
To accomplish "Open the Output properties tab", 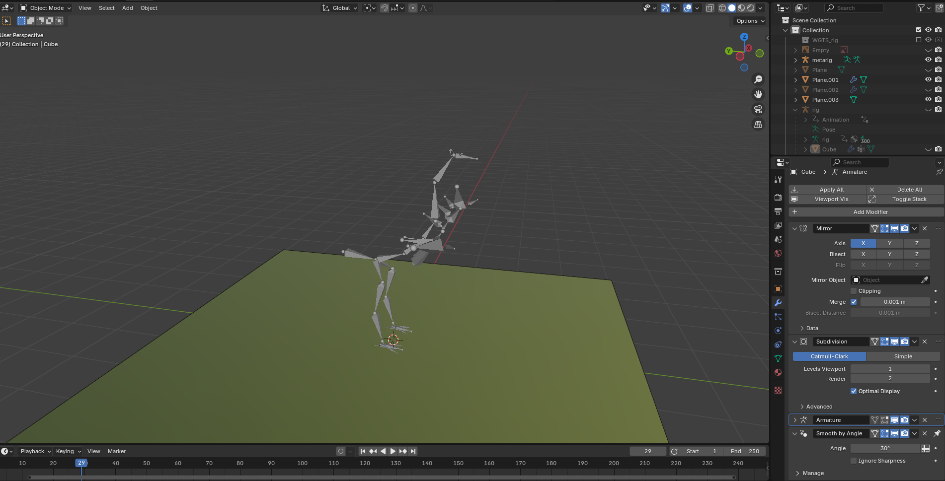I will coord(778,211).
